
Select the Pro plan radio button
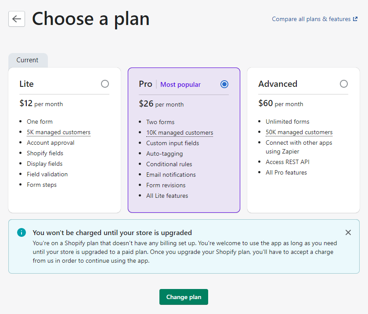[224, 84]
